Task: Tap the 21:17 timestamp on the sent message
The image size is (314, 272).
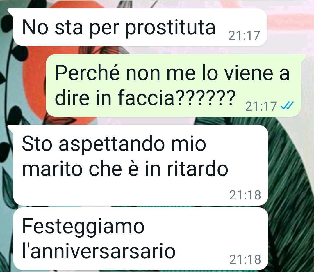Action: tap(261, 106)
